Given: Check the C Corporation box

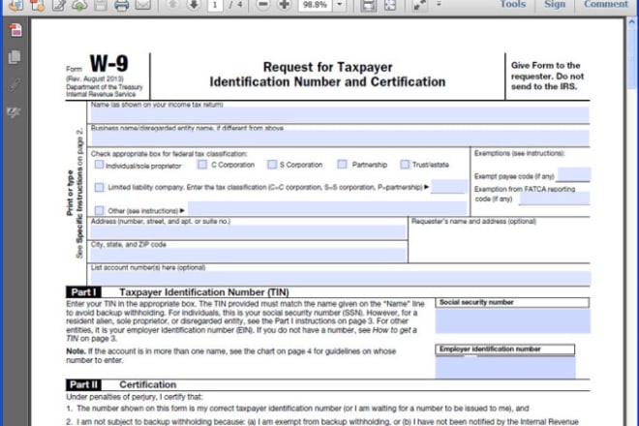Looking at the screenshot, I should click(x=202, y=165).
